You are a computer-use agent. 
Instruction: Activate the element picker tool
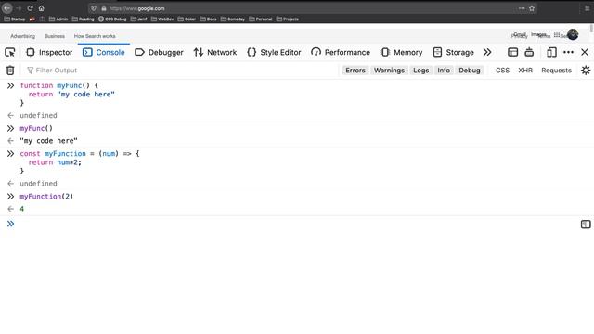(x=10, y=52)
